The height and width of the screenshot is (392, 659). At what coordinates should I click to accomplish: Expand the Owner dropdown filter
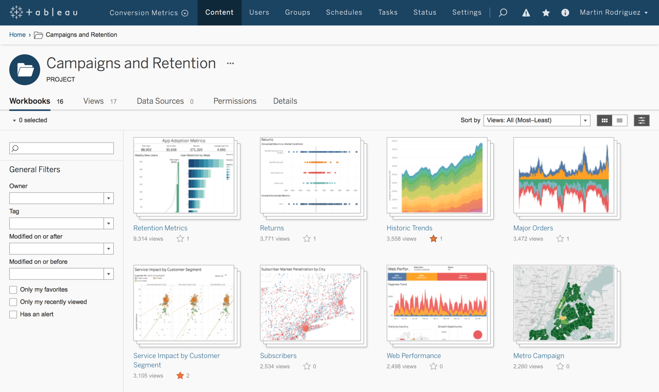pos(108,197)
